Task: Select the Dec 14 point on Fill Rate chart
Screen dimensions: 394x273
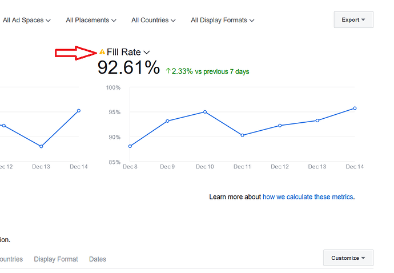Action: (355, 109)
